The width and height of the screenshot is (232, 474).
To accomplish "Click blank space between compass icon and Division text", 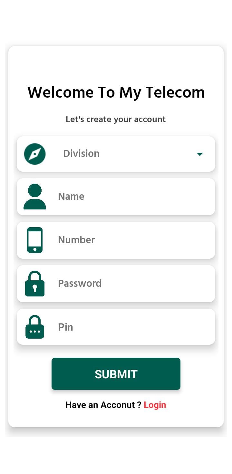I will pos(54,154).
